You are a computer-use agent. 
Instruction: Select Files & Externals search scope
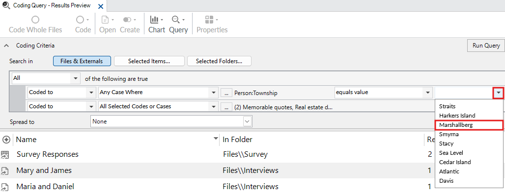(82, 61)
